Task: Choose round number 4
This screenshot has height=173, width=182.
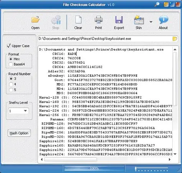Action: pos(11,84)
